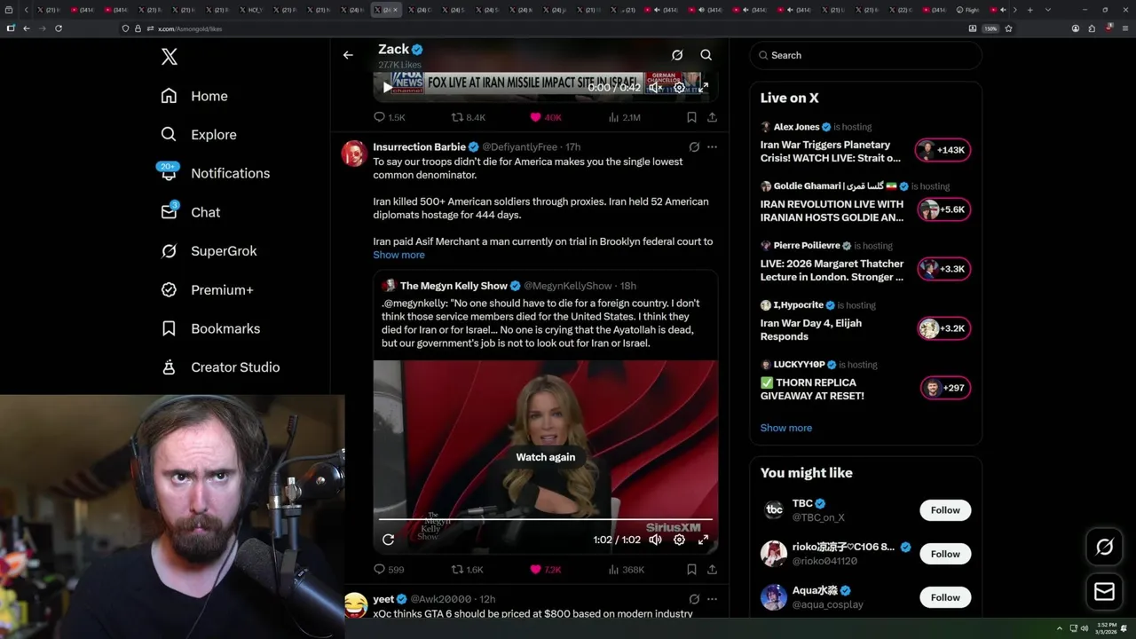The image size is (1136, 639).
Task: View analytics of post with 2.1M views
Action: (x=624, y=117)
